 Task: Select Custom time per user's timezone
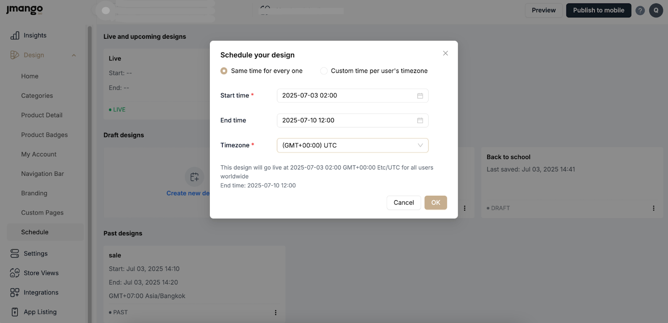pos(324,71)
